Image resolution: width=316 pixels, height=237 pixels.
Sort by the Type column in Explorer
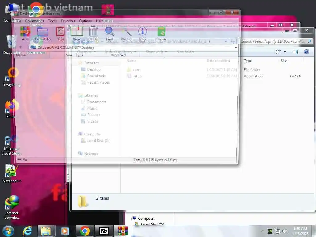248,61
